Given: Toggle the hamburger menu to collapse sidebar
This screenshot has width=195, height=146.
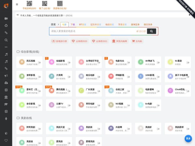Looking at the screenshot, I should pyautogui.click(x=17, y=4).
